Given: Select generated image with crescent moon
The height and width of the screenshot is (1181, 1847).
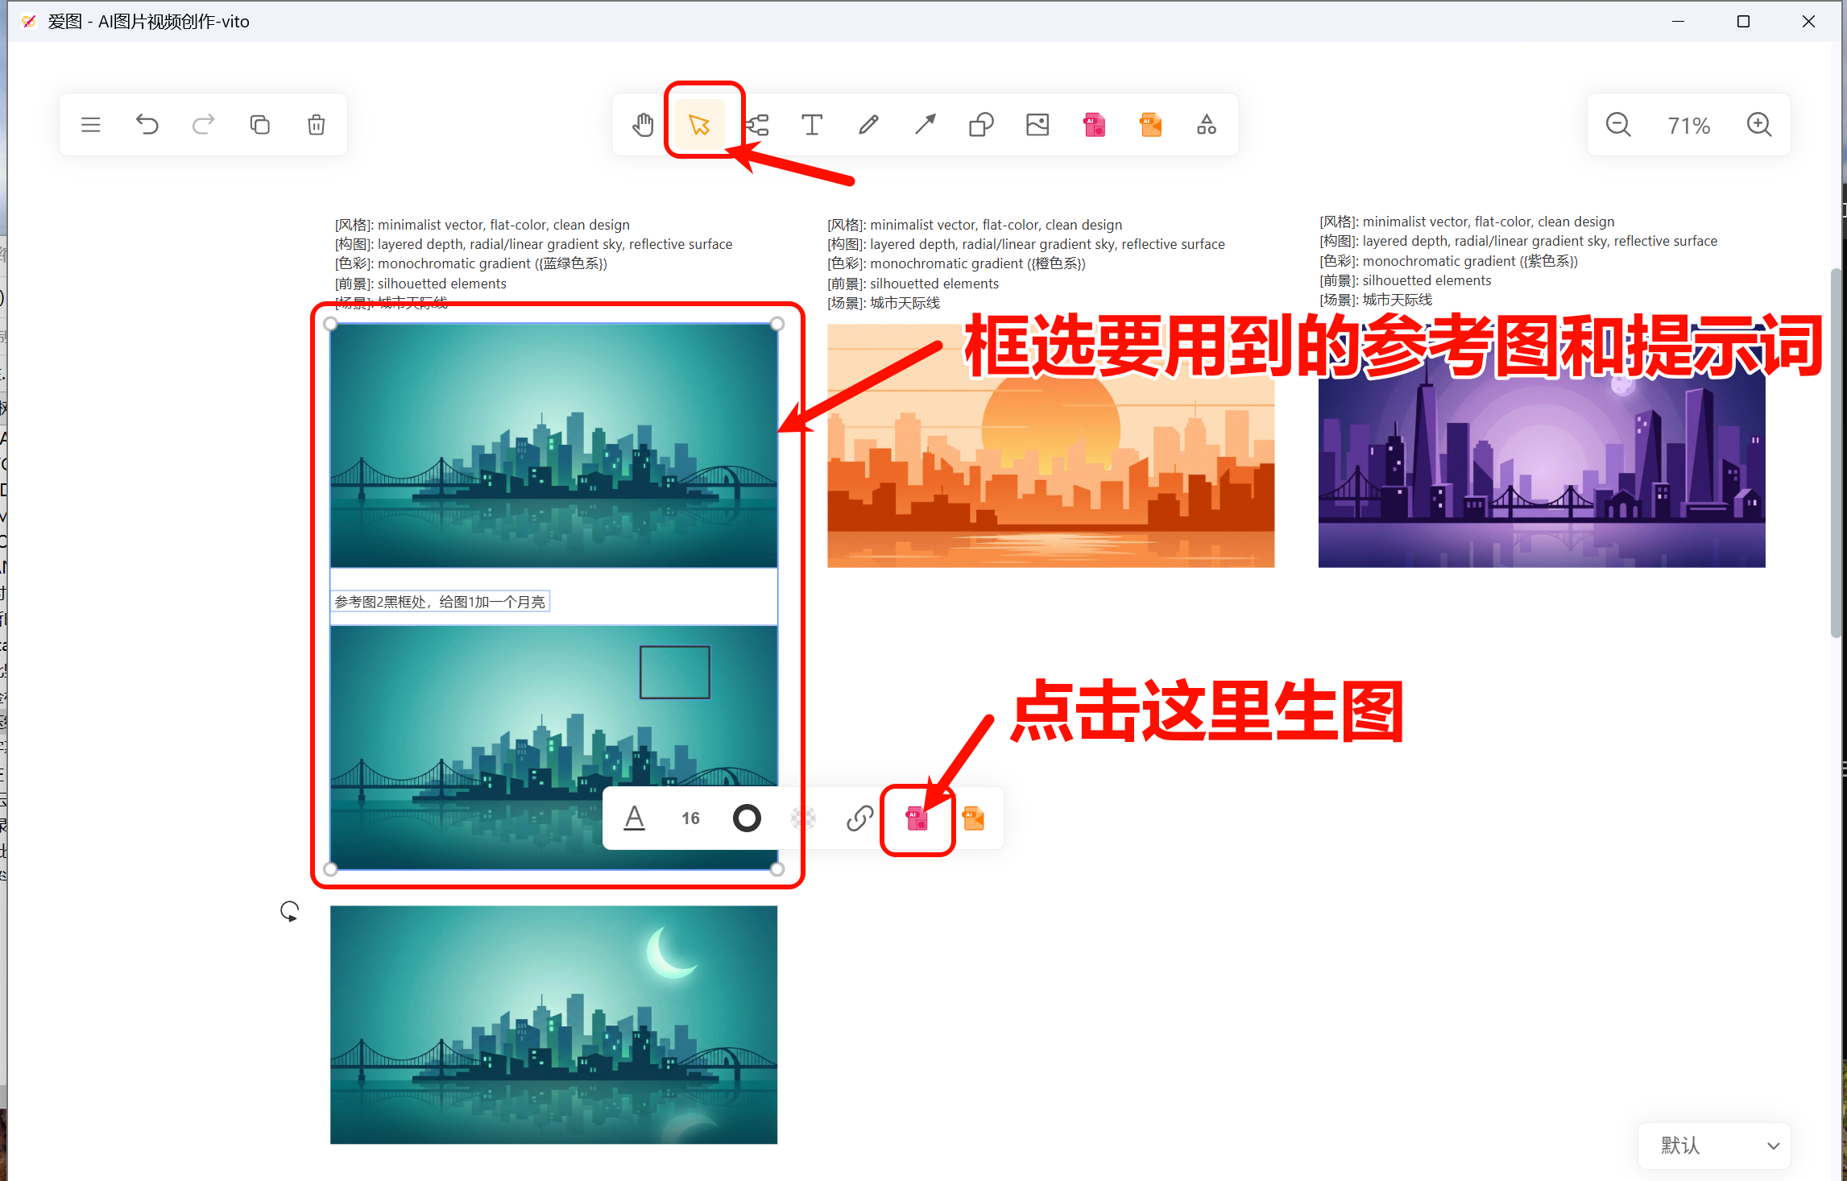Looking at the screenshot, I should 553,1025.
